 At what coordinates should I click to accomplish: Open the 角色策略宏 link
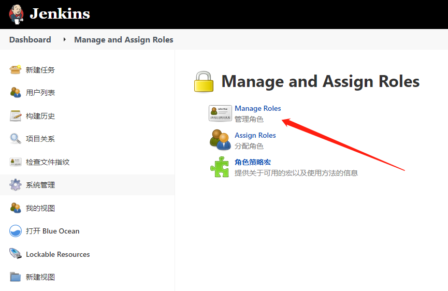(x=253, y=162)
